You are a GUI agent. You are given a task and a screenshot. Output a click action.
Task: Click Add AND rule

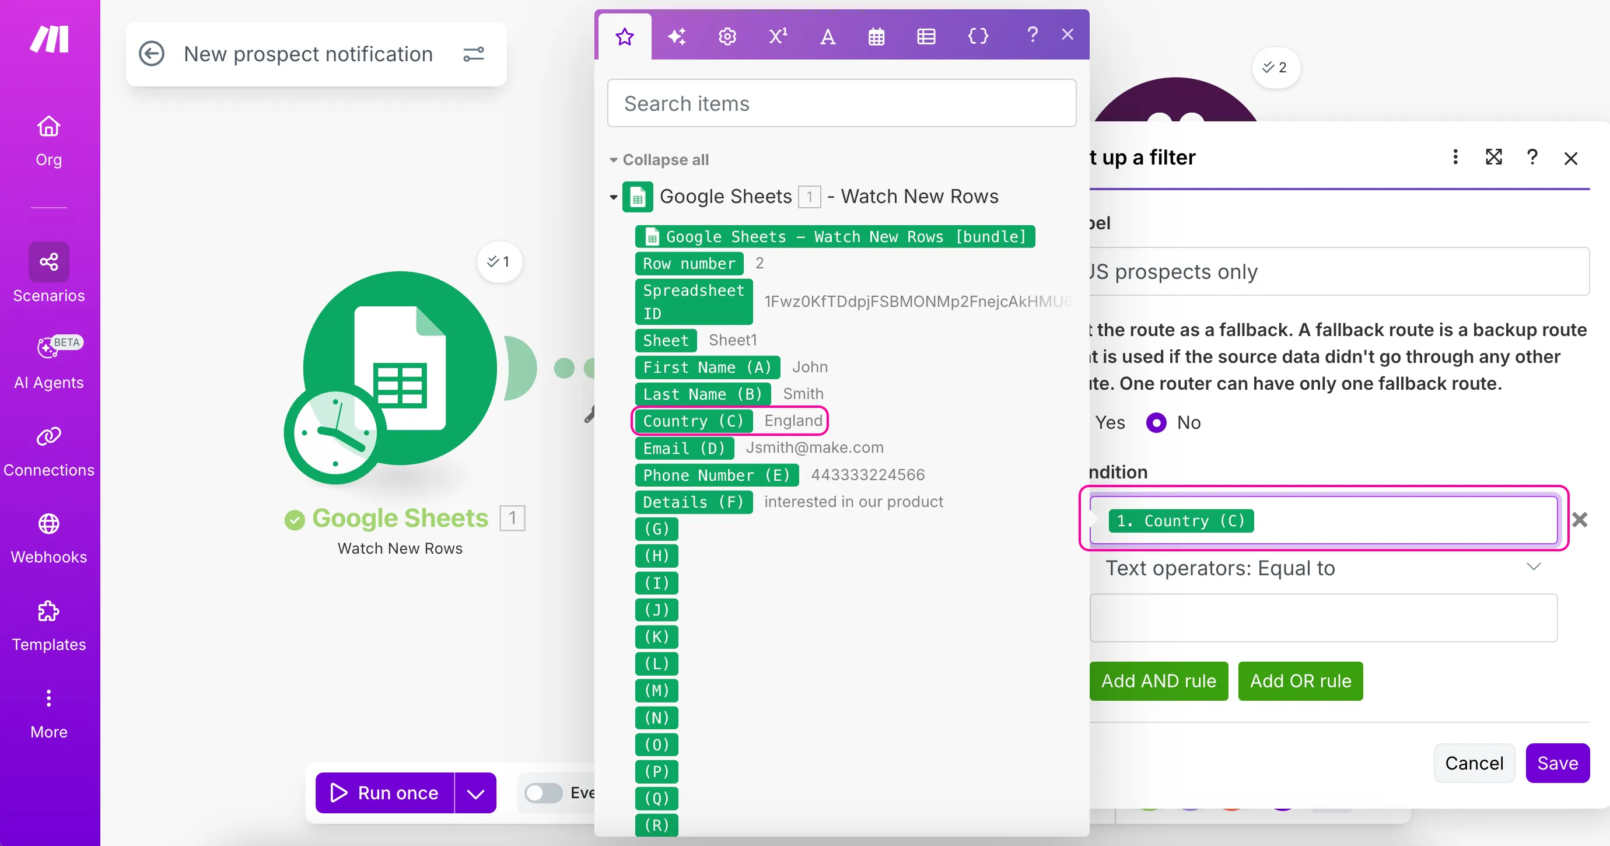pyautogui.click(x=1158, y=681)
